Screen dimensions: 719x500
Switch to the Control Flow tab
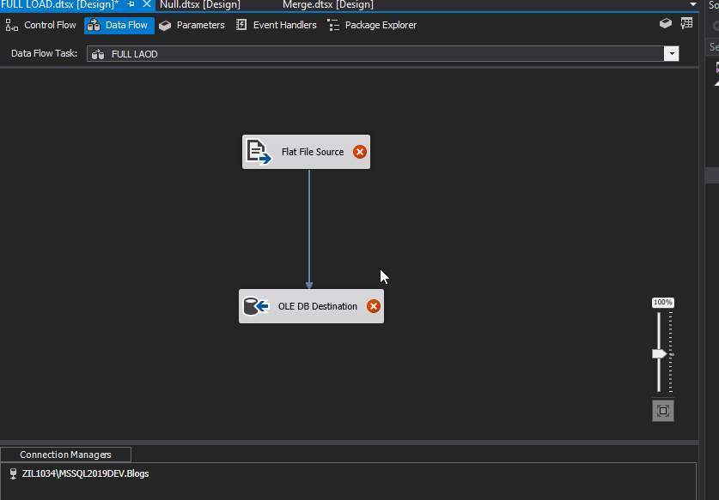(x=41, y=25)
